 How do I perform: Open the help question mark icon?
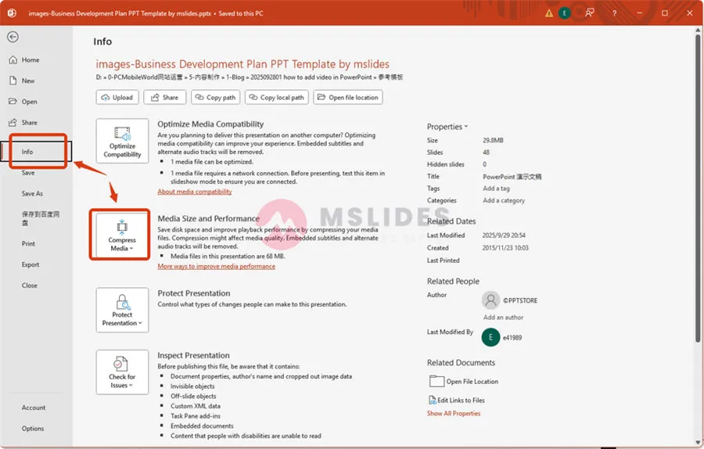614,13
